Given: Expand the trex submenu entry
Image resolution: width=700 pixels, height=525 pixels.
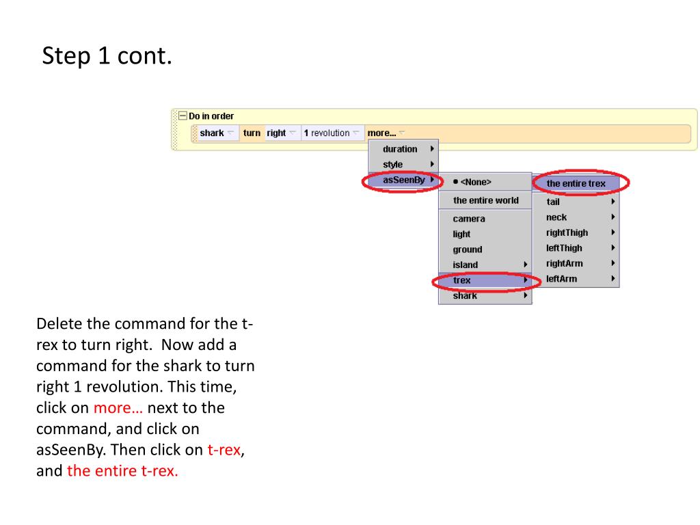Looking at the screenshot, I should (x=485, y=280).
